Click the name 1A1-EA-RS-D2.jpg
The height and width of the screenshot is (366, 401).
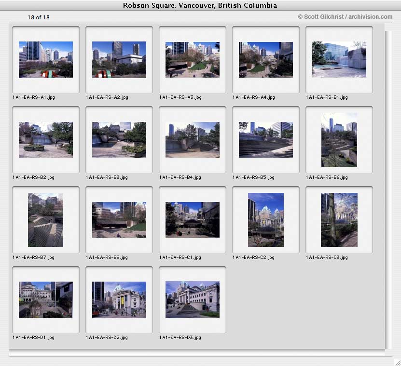(x=107, y=338)
